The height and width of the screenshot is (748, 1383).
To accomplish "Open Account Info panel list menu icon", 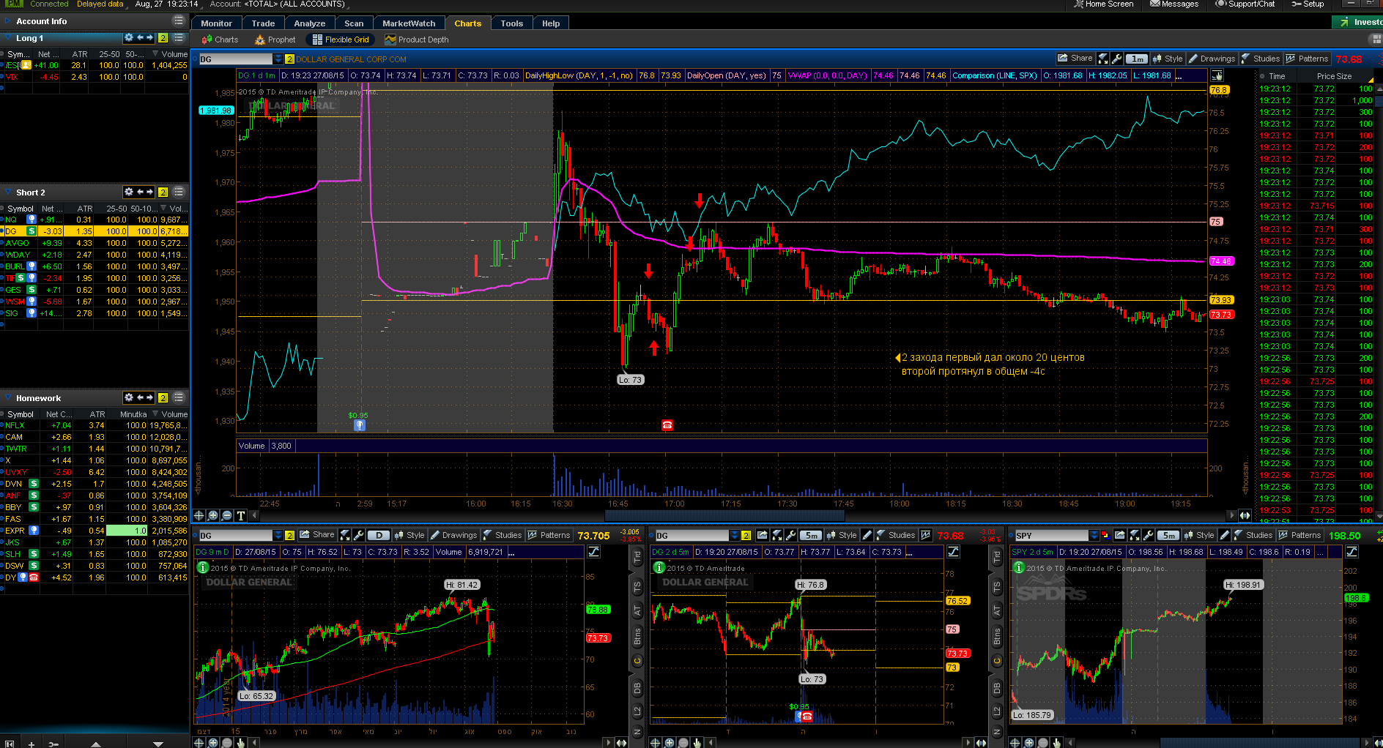I will point(178,20).
